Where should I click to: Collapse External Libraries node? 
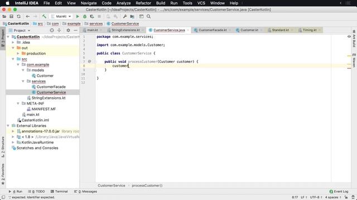tap(8, 126)
